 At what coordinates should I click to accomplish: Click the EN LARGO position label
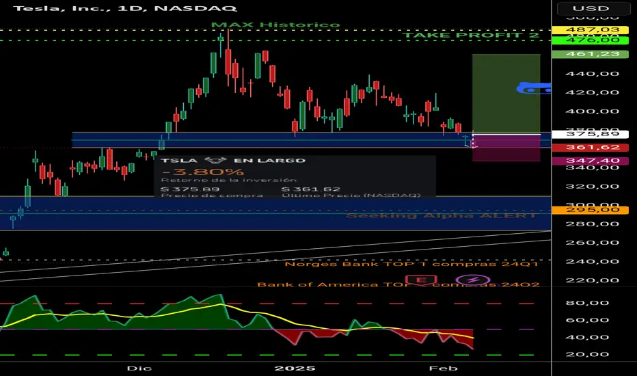point(270,161)
